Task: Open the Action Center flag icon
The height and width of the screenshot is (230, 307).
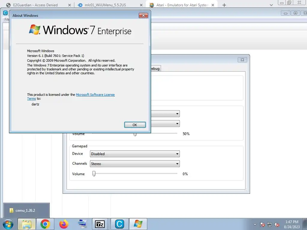Action: point(262,224)
